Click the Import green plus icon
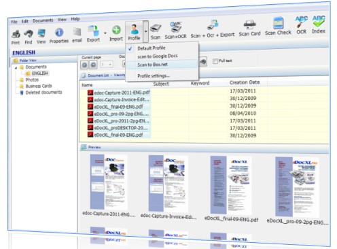The width and height of the screenshot is (337, 249). [116, 30]
